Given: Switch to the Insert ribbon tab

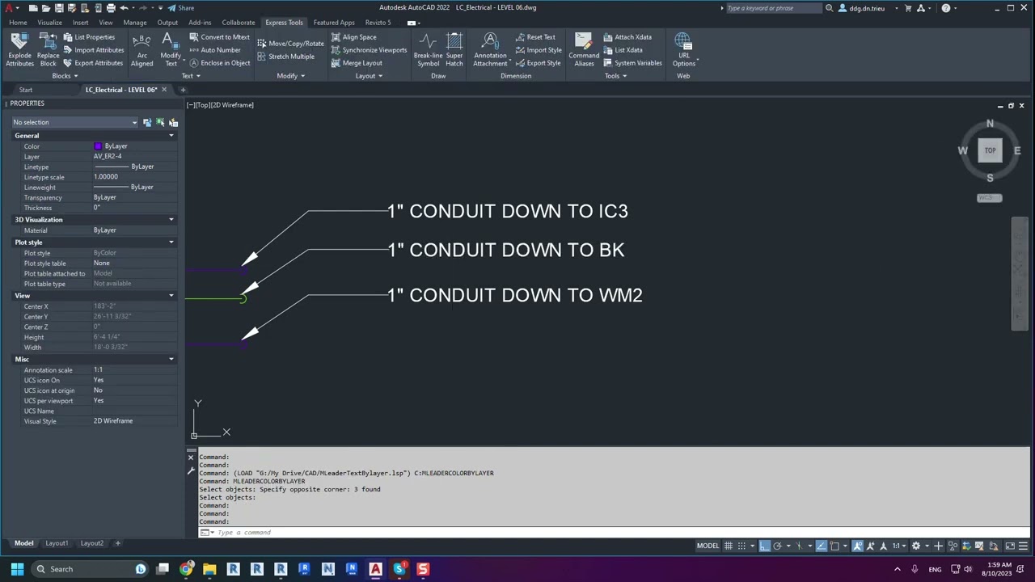Looking at the screenshot, I should coord(80,23).
